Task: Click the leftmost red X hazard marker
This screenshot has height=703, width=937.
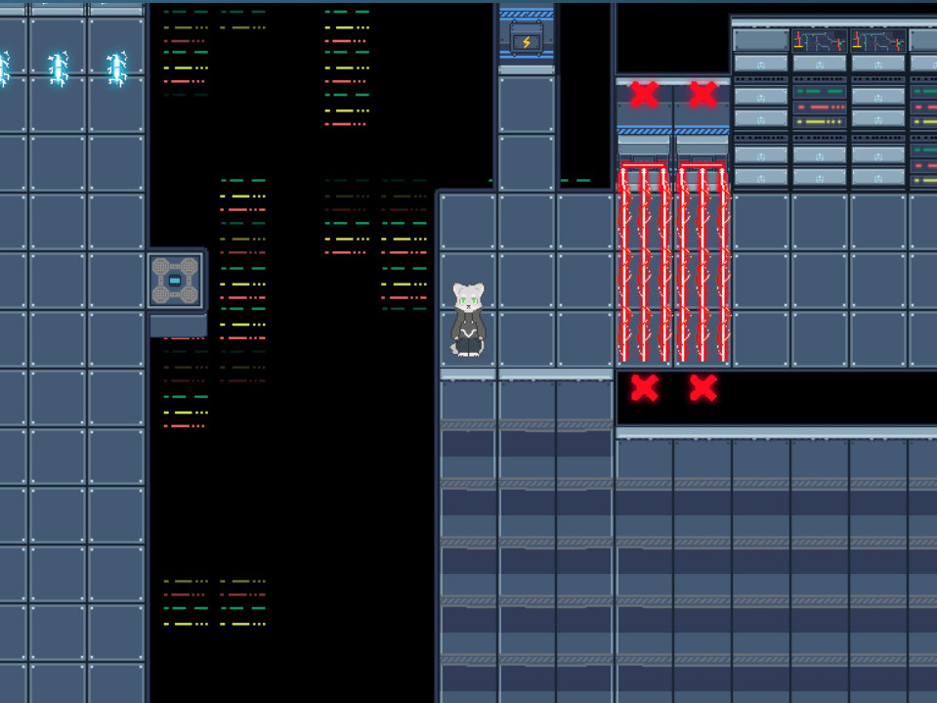Action: pyautogui.click(x=644, y=95)
